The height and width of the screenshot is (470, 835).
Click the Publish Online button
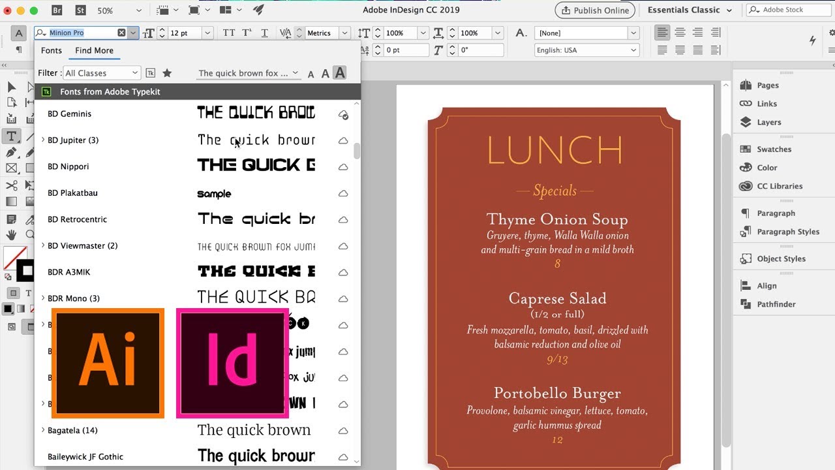[594, 10]
